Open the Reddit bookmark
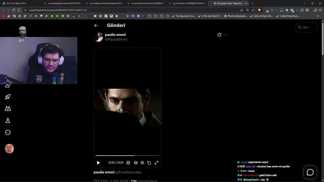The width and height of the screenshot is (324, 182). click(x=100, y=16)
